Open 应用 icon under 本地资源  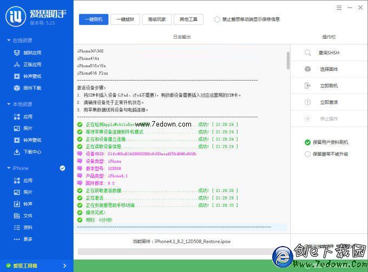(x=17, y=117)
